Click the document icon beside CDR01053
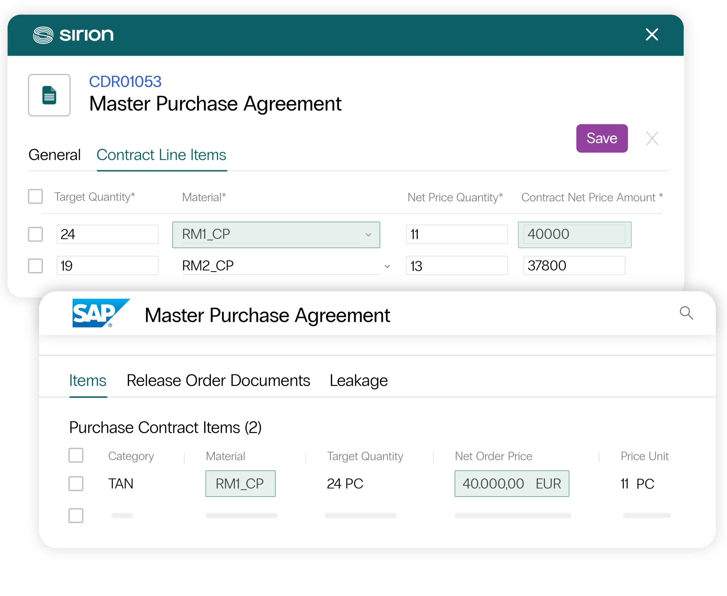The height and width of the screenshot is (596, 727). click(x=49, y=95)
